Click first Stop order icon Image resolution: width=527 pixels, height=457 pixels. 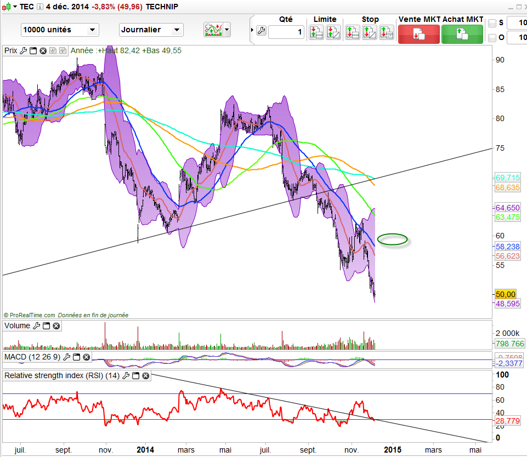tap(353, 32)
